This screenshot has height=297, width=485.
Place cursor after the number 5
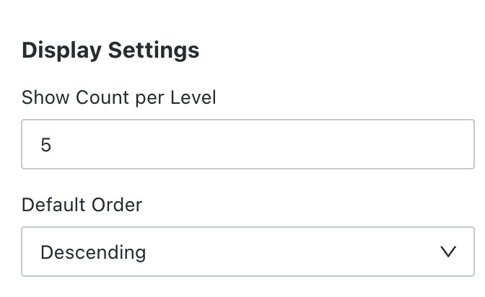pyautogui.click(x=52, y=145)
